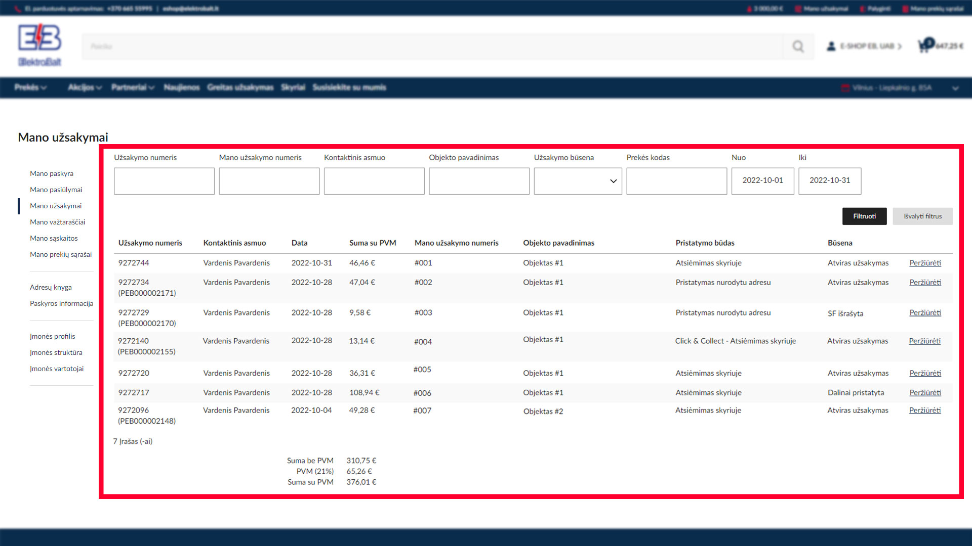Expand the Prekės menu
Viewport: 972px width, 546px height.
click(30, 87)
